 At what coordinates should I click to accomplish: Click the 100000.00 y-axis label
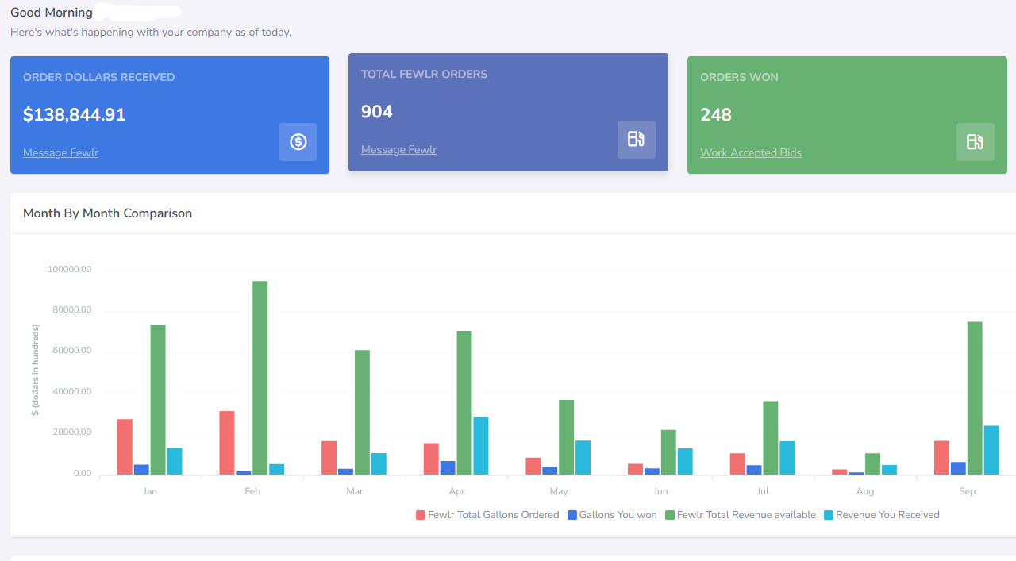[70, 270]
